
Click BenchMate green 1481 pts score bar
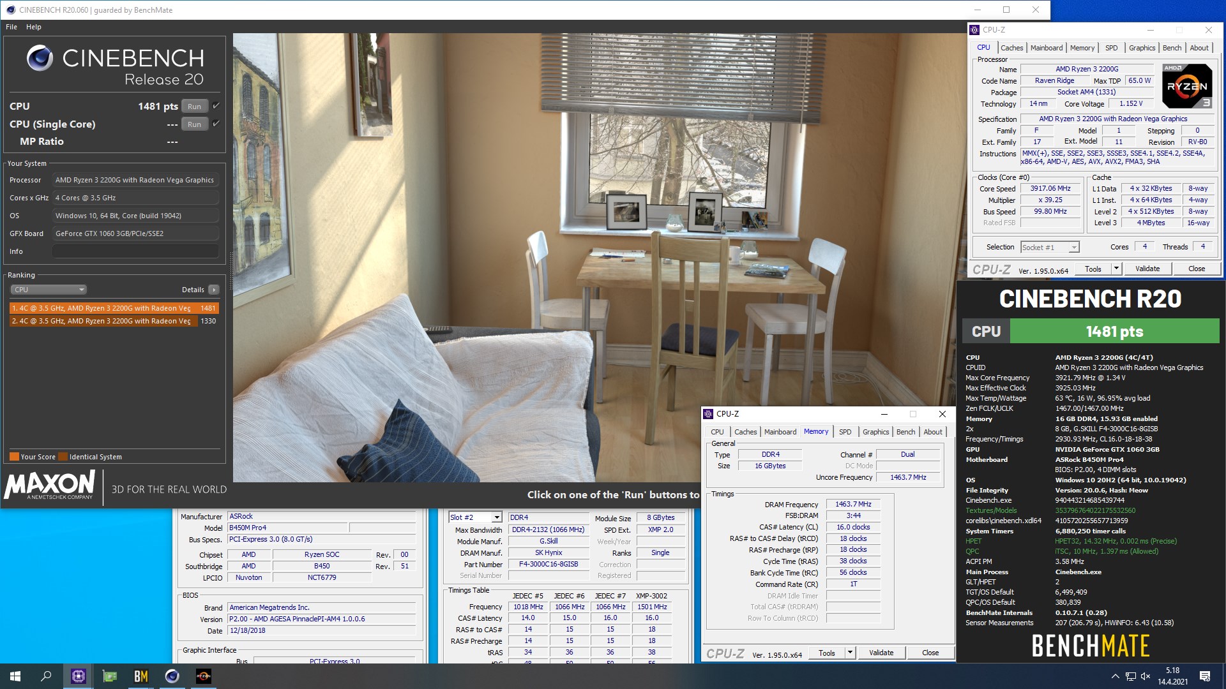click(1114, 332)
